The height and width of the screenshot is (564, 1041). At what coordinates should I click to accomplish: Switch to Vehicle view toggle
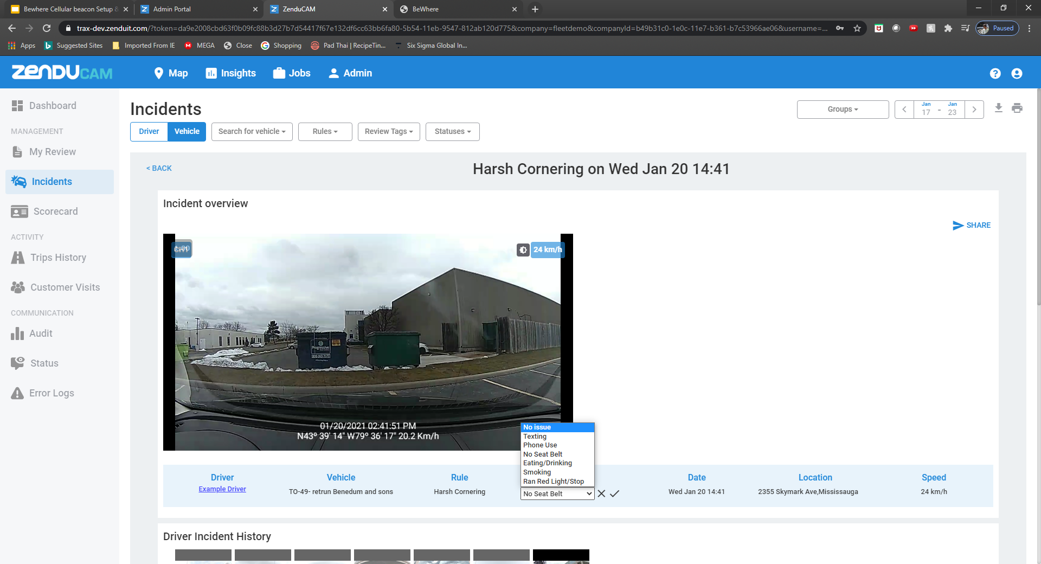[x=187, y=132]
